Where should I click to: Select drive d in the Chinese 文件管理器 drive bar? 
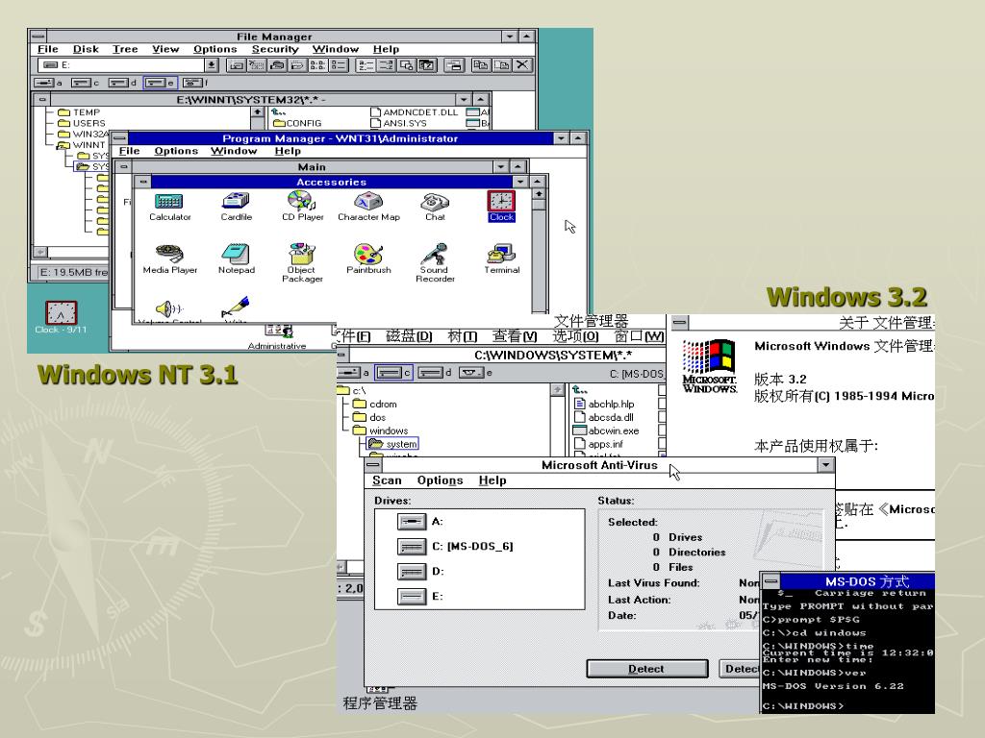435,373
